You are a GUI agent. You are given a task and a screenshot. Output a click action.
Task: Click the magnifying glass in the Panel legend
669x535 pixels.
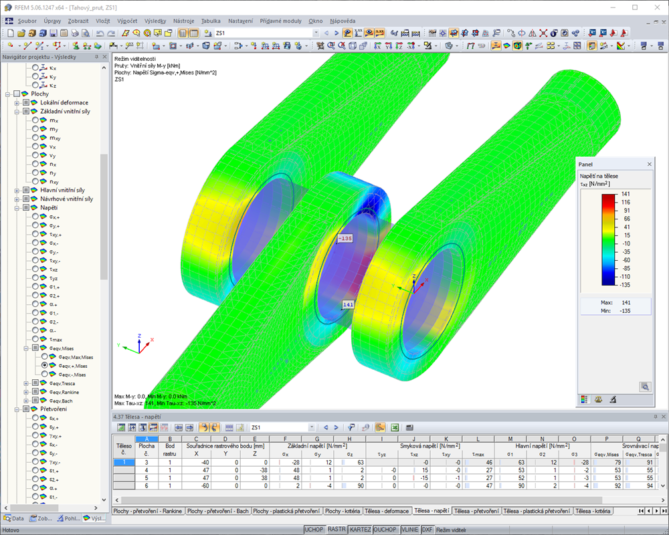(644, 387)
